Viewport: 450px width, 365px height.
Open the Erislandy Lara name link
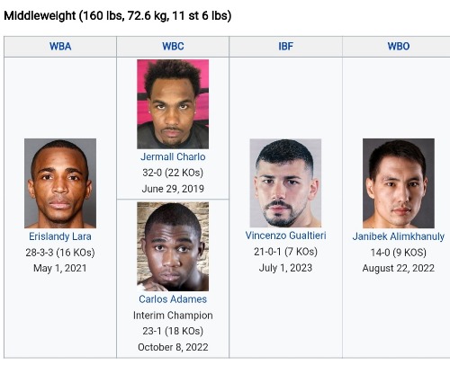tap(60, 236)
